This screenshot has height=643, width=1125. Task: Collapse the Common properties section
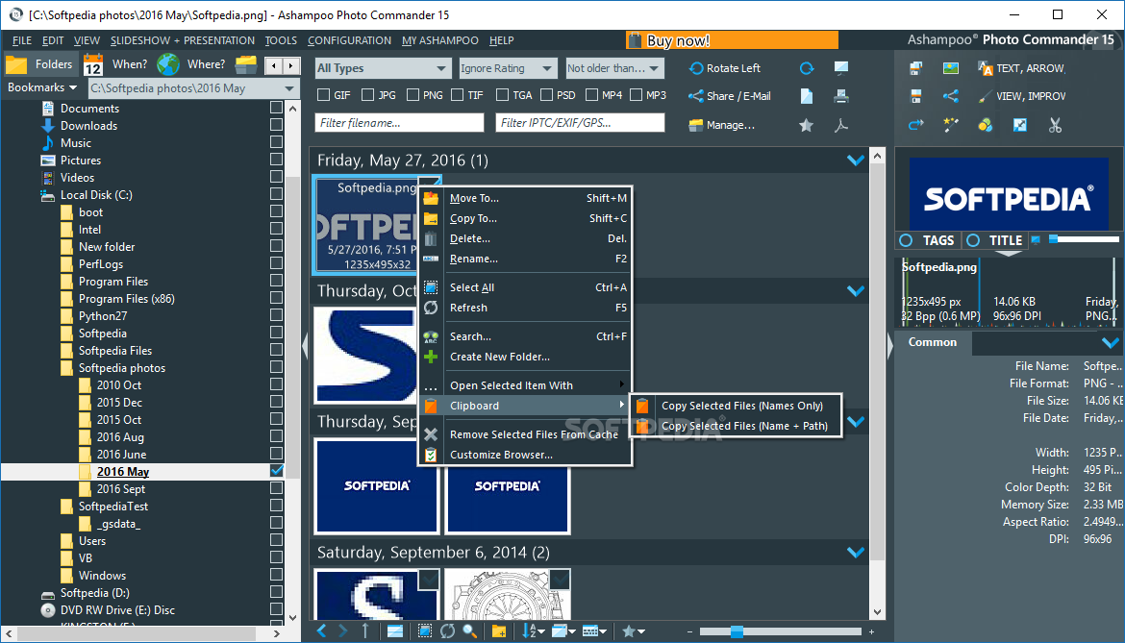tap(1110, 343)
